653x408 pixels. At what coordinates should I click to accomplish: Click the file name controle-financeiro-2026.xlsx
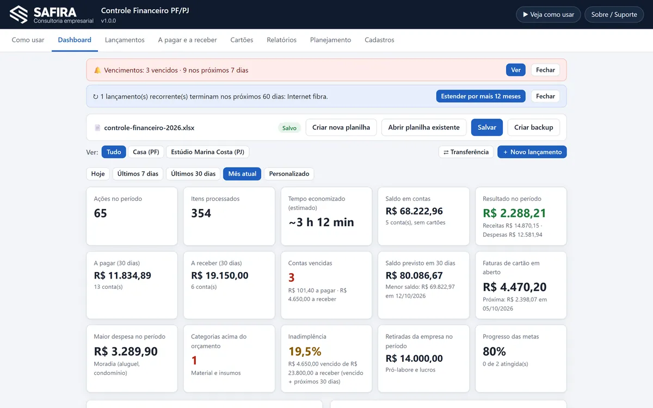149,128
